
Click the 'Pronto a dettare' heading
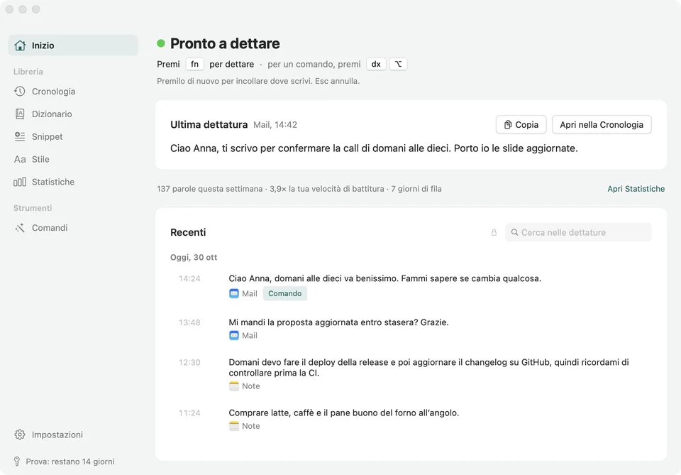pos(225,43)
